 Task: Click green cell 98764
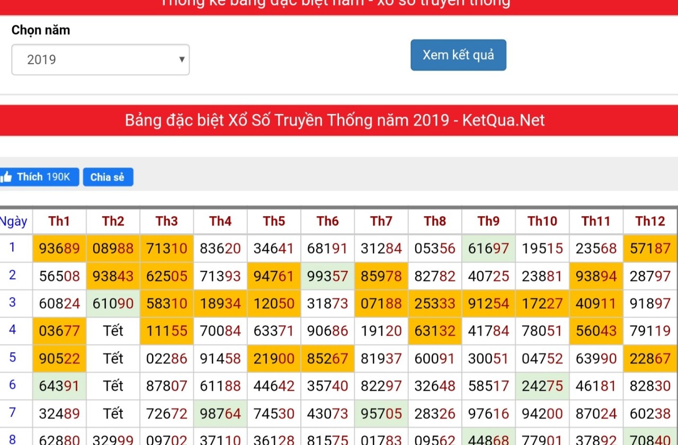point(220,414)
